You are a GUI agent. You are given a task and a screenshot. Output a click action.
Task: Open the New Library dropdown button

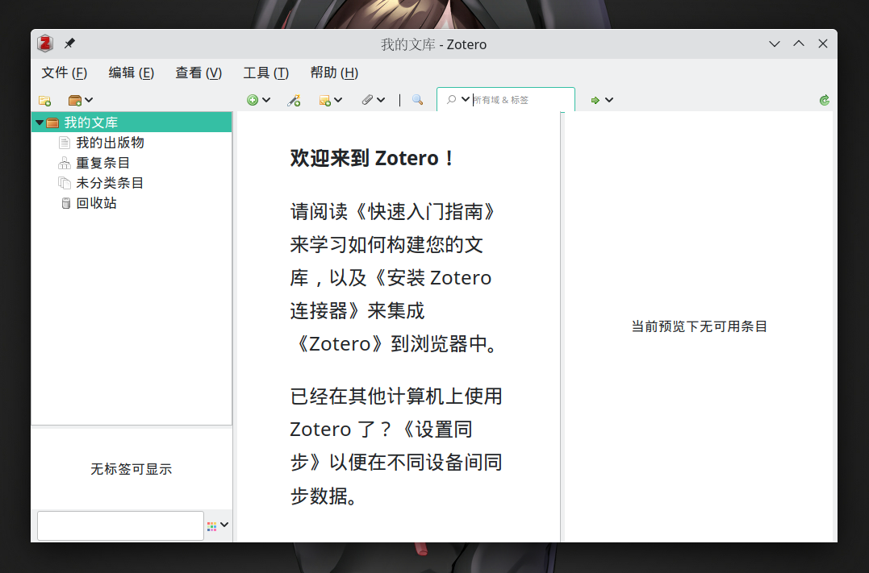click(x=81, y=100)
